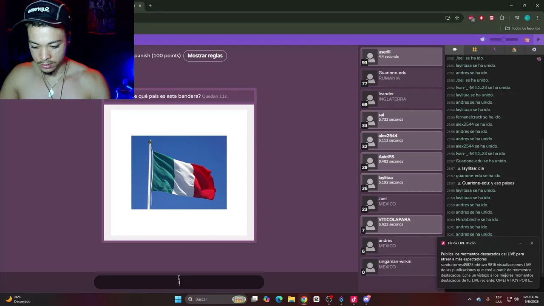The image size is (544, 306).
Task: Click the TikTok LIVE Studio notification text
Action: 487,267
